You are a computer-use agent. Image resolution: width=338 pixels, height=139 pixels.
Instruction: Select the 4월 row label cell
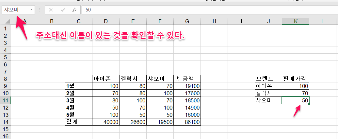79,108
